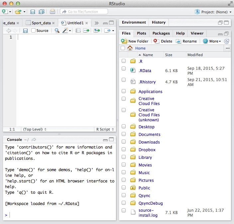This screenshot has width=234, height=224.
Task: Open the Plots tab
Action: click(x=142, y=33)
